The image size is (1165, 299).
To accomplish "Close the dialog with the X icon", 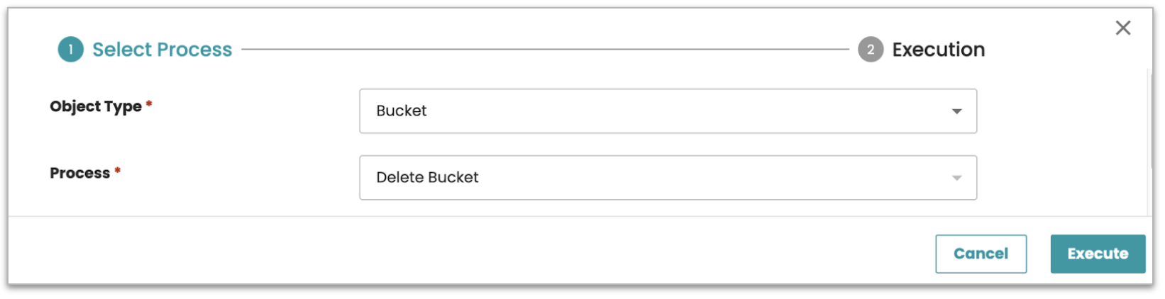I will (x=1122, y=28).
